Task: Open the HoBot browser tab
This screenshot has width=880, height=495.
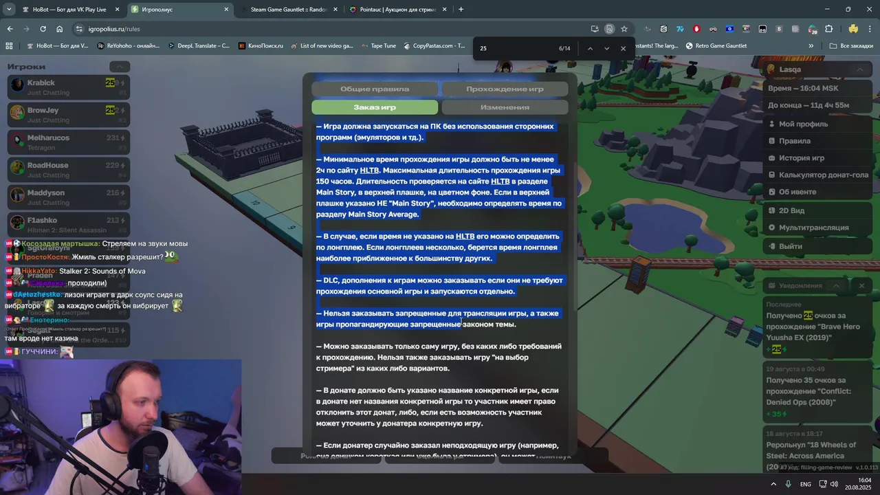Action: [70, 10]
